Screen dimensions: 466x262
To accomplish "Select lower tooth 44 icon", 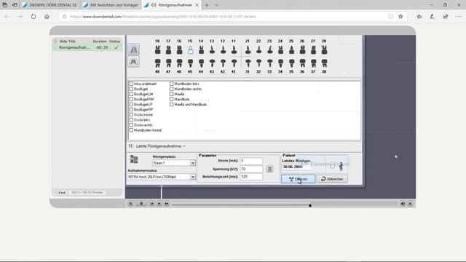I will 201,63.
